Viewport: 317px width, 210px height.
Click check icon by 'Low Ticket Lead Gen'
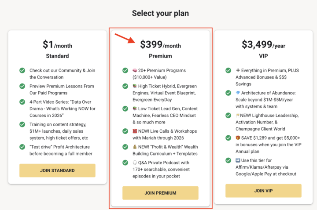(125, 109)
